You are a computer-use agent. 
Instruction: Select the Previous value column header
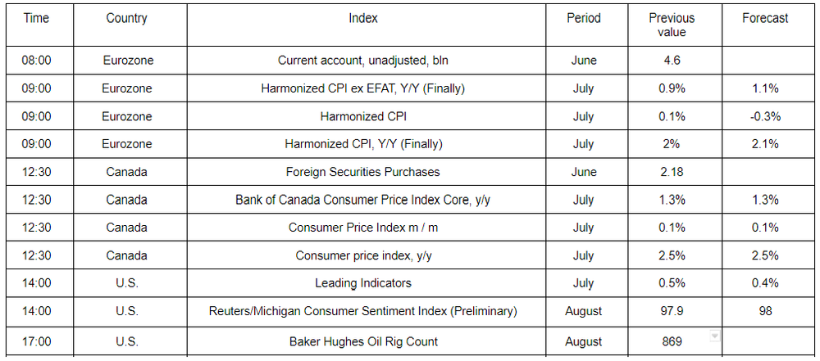[672, 25]
